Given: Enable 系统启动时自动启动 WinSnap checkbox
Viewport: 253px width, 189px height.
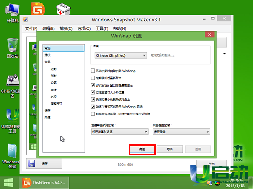Looking at the screenshot, I should [x=93, y=71].
